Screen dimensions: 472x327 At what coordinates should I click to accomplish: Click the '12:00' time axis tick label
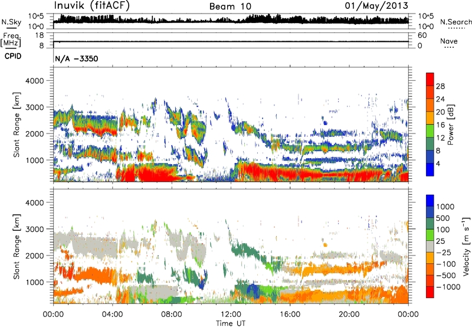tap(231, 315)
